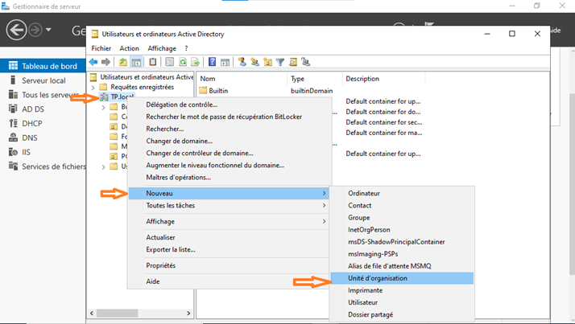Click Server Manager back navigation arrow

pos(16,30)
